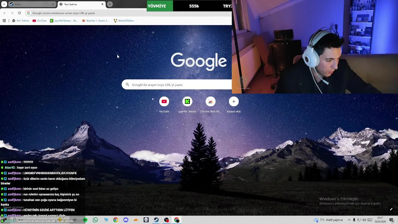
Task: Click chat message 'HÜSEYİNİN SESİNİ ARTTIRIN LÜTFEN'
Action: (49, 210)
